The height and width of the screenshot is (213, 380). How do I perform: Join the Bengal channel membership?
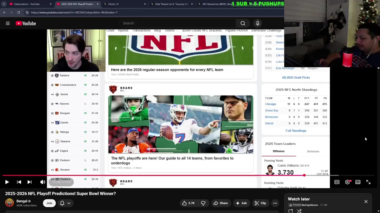click(x=49, y=203)
